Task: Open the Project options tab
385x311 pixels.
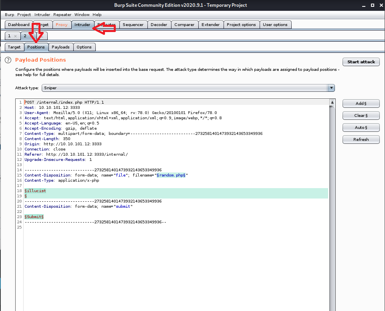Action: tap(241, 24)
